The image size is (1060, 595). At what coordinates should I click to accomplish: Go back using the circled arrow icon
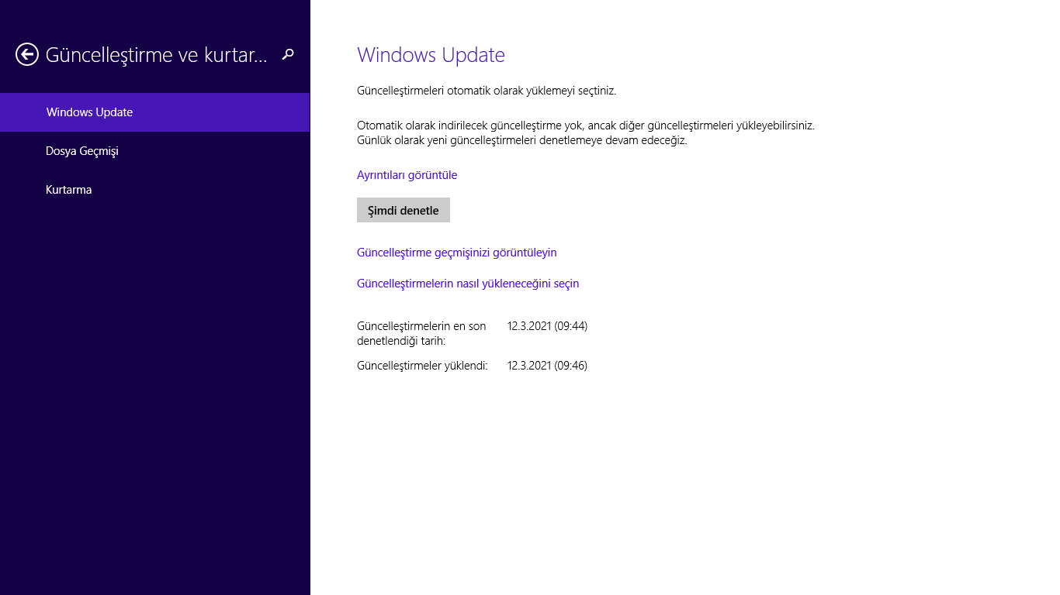coord(27,54)
